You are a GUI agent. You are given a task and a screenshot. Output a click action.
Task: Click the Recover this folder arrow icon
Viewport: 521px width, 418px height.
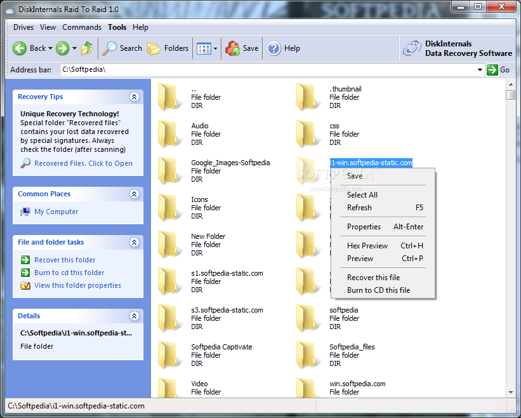[25, 260]
